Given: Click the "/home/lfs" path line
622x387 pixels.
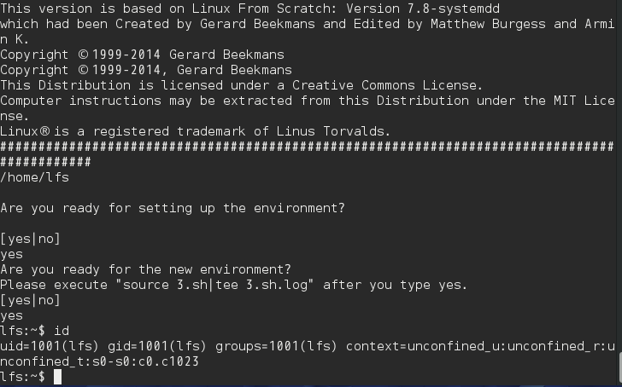Looking at the screenshot, I should (x=34, y=177).
